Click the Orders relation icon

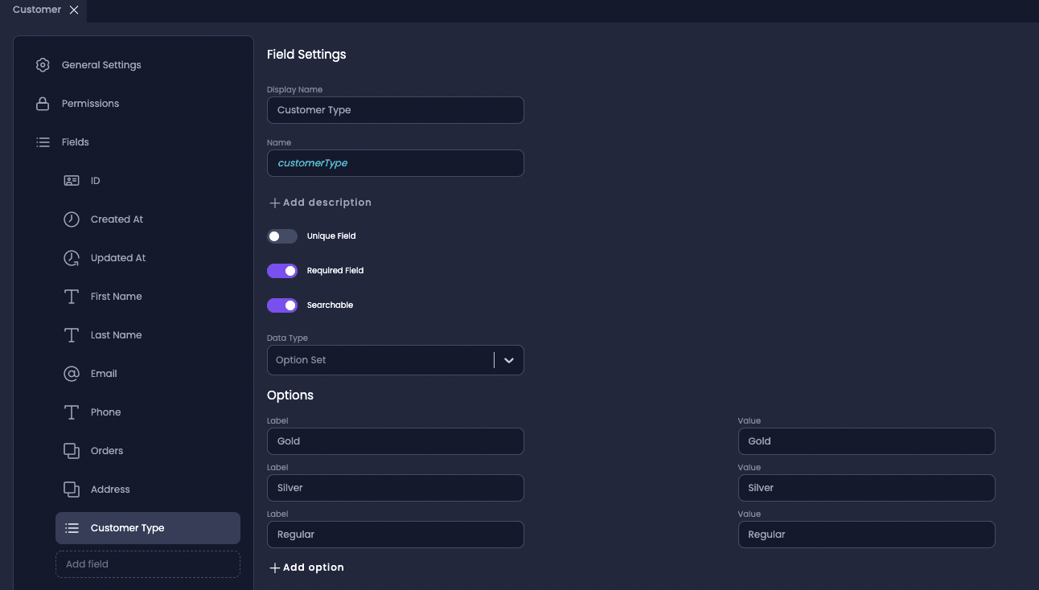tap(72, 451)
